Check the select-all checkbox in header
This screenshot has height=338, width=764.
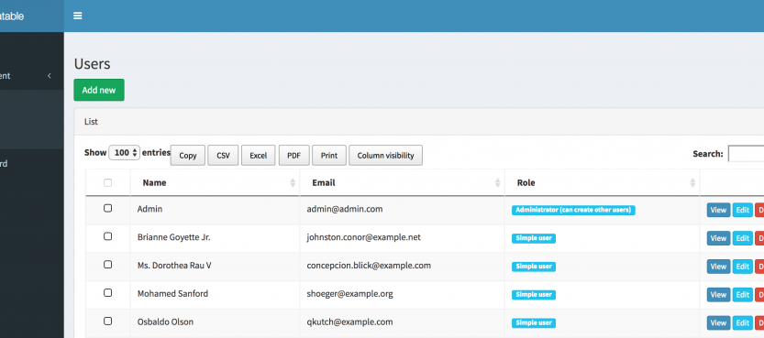[x=107, y=183]
